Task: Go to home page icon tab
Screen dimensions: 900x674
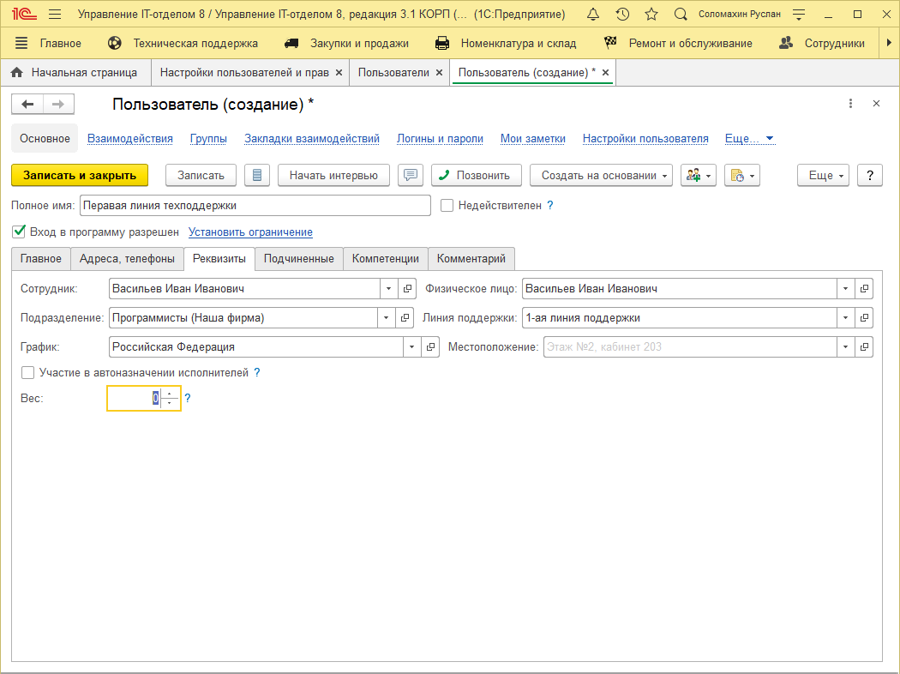Action: pos(16,73)
